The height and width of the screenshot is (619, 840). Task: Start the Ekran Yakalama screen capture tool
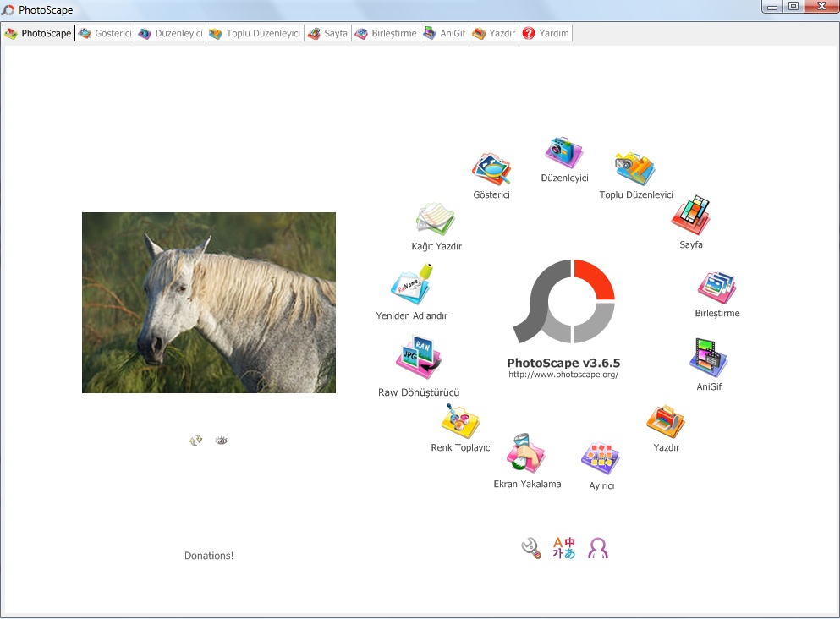[527, 453]
